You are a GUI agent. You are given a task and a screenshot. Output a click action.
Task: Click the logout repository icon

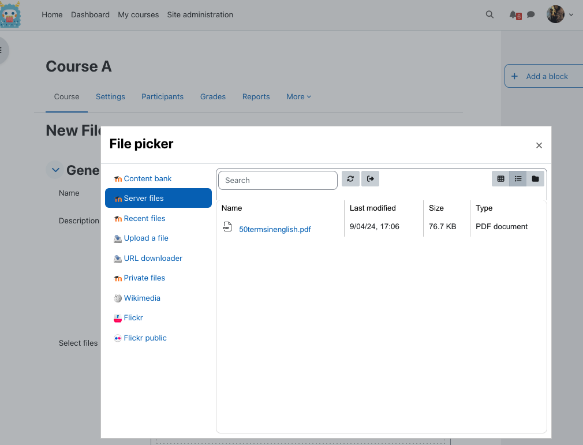370,179
